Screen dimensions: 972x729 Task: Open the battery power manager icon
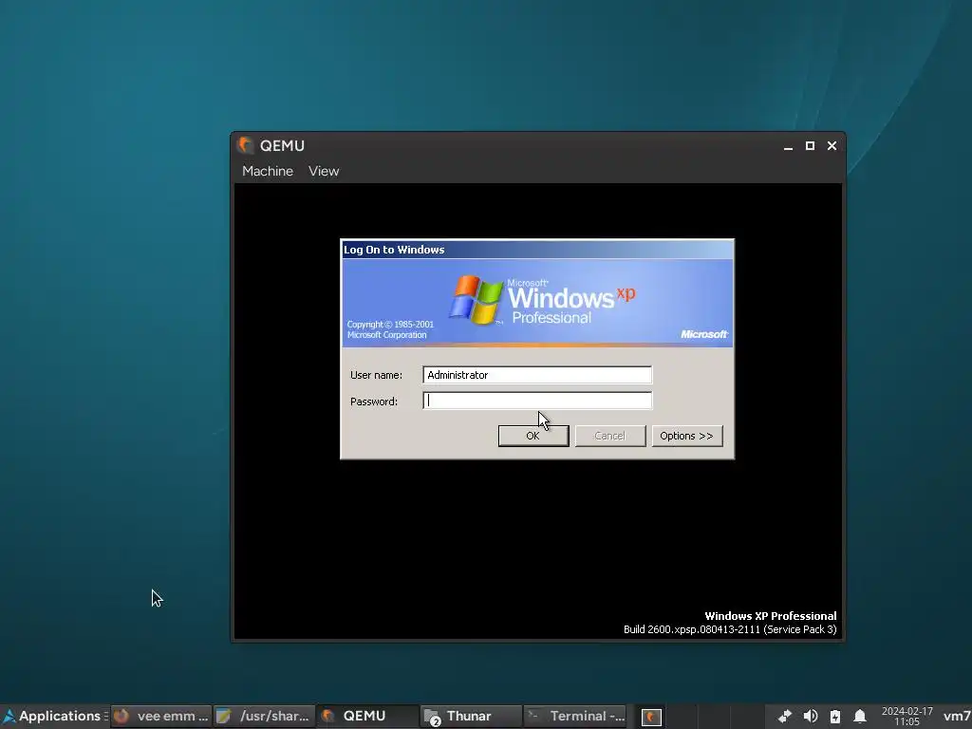coord(835,717)
